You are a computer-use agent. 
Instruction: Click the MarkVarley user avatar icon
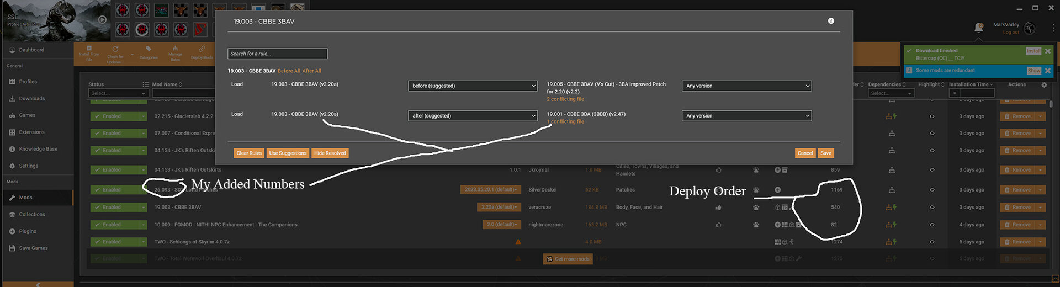click(x=1029, y=28)
